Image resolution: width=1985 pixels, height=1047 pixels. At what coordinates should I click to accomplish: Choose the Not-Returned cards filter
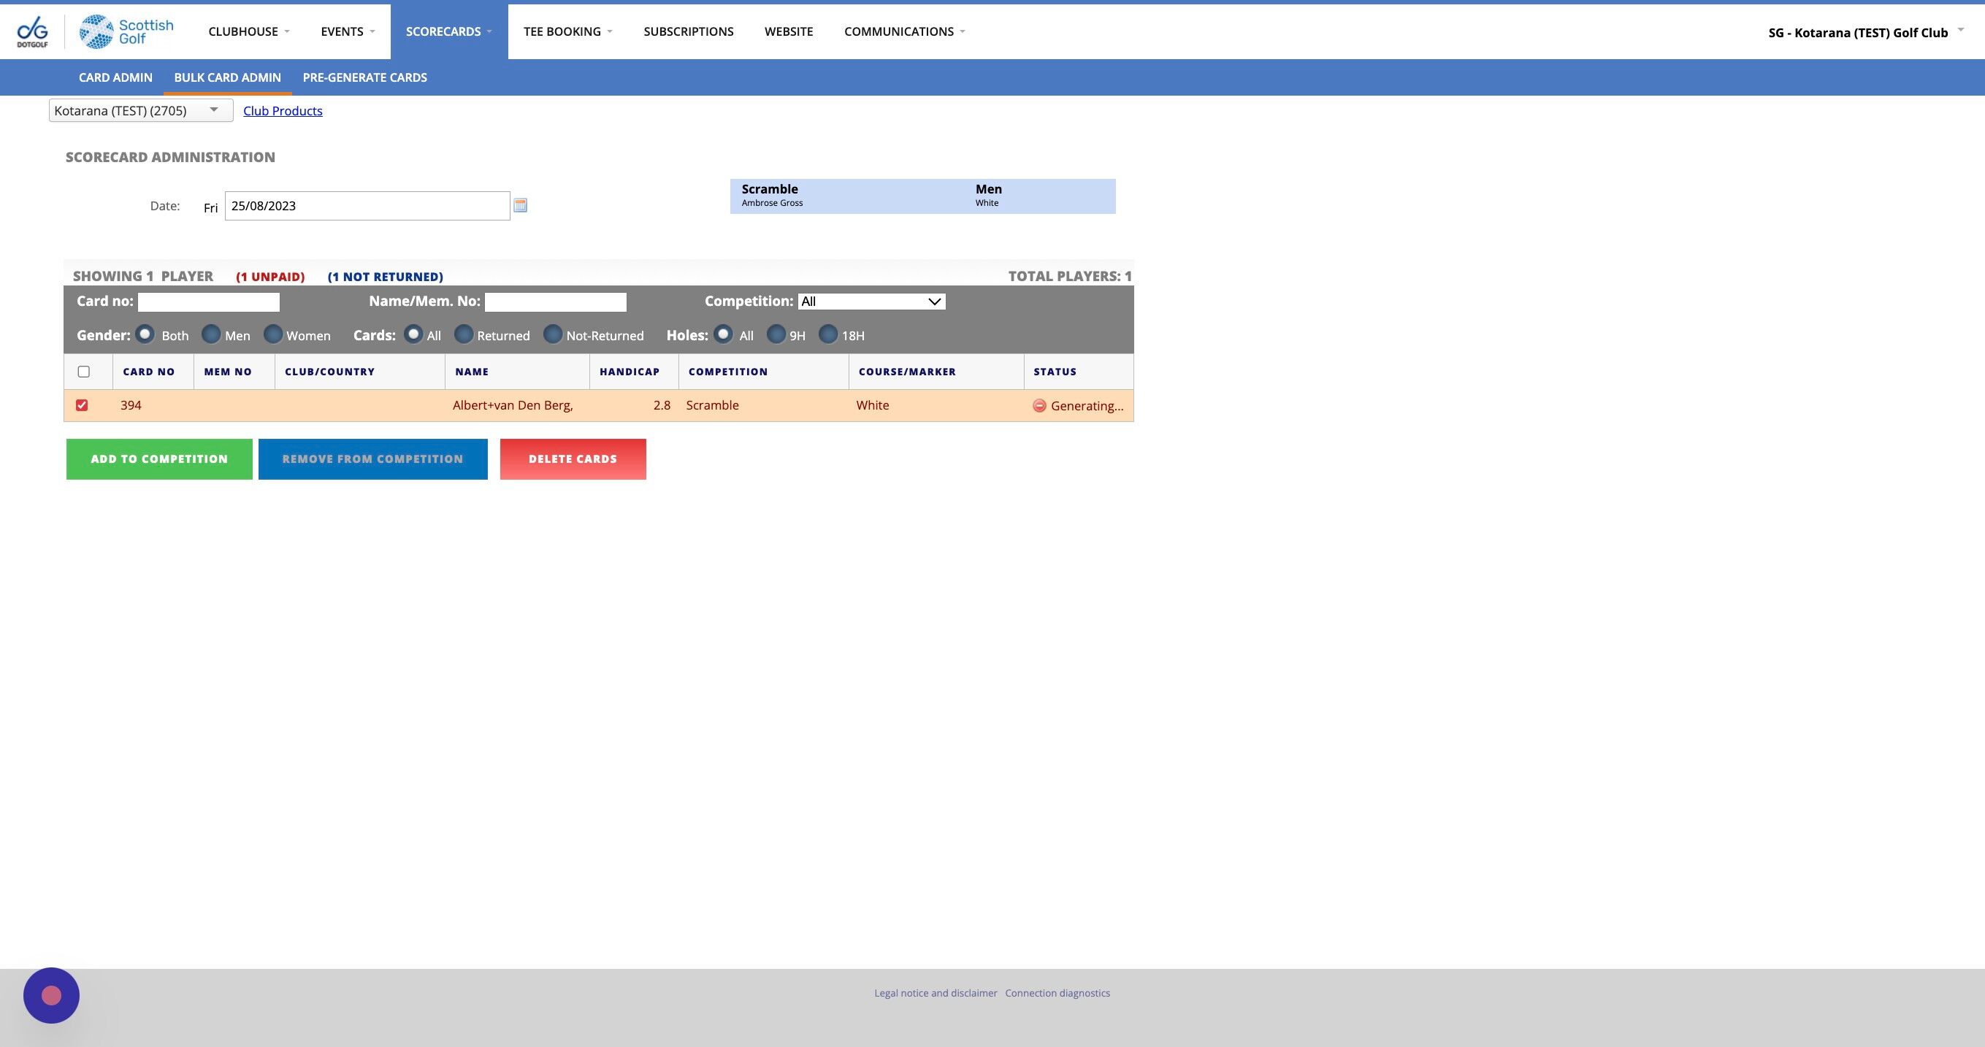(x=553, y=334)
